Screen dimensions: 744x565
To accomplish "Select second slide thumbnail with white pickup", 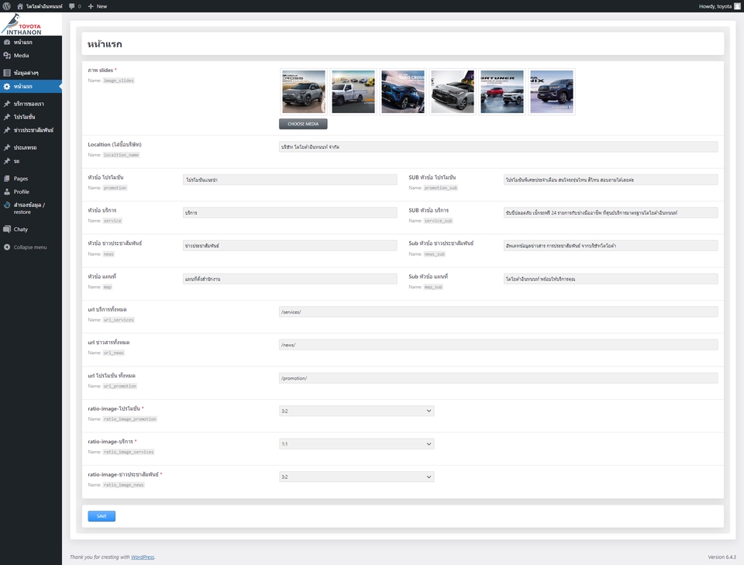I will pyautogui.click(x=353, y=91).
